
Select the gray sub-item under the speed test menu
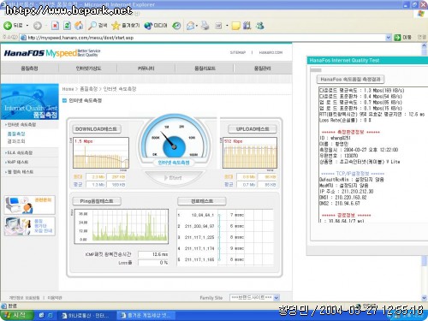click(x=16, y=141)
